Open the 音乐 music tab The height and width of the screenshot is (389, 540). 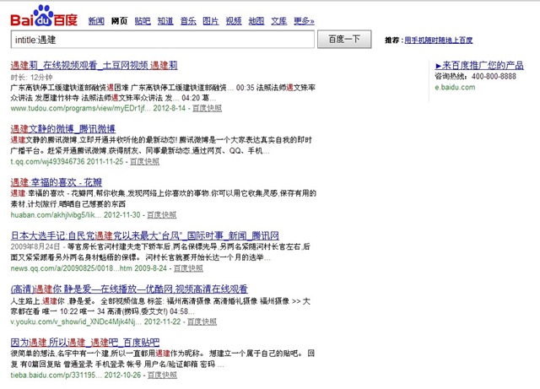(188, 21)
